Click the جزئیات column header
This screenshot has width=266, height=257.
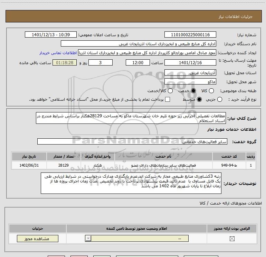coord(38,228)
